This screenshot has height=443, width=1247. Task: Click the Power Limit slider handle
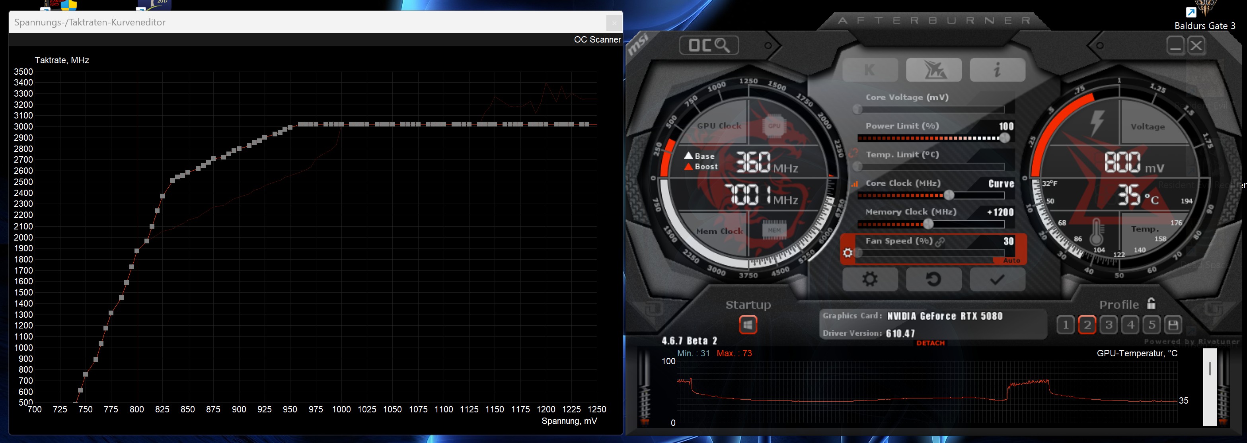click(1005, 138)
